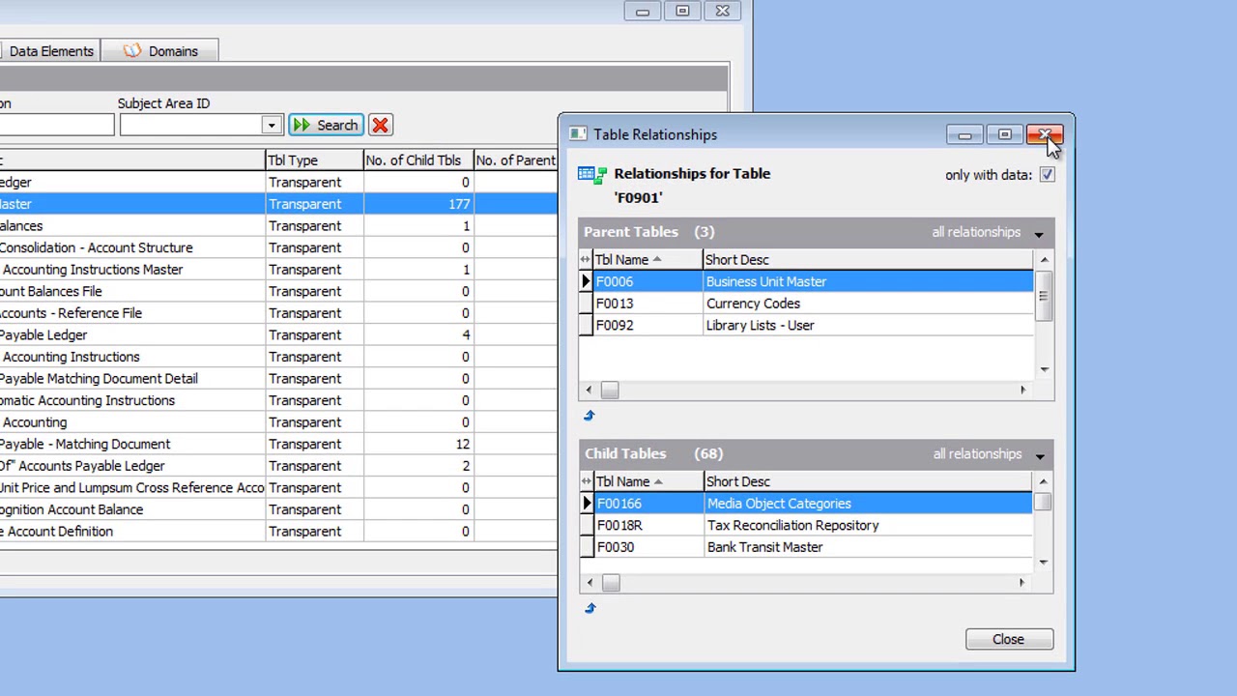Clear search with the red X icon
This screenshot has width=1237, height=696.
pos(381,125)
